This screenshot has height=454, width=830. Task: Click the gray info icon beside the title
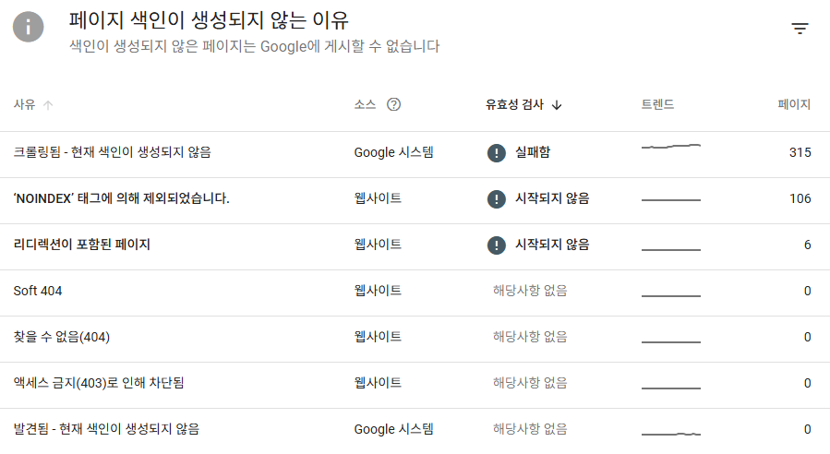[29, 27]
